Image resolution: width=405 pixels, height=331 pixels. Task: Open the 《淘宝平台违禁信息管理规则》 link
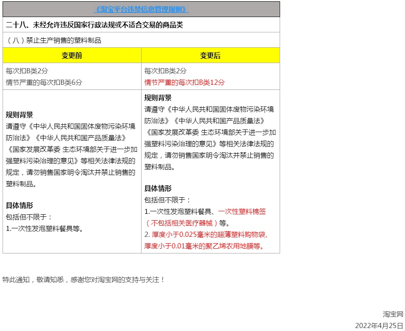tap(141, 9)
